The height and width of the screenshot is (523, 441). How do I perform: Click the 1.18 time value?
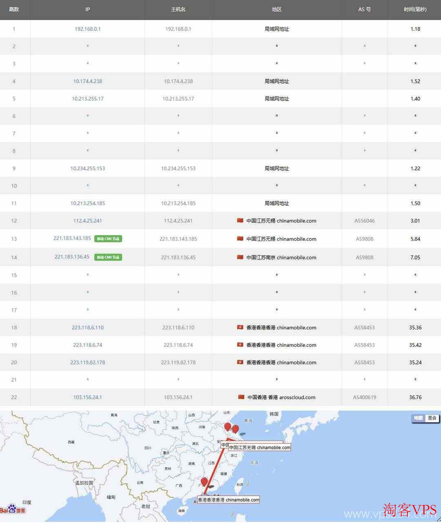tap(415, 29)
